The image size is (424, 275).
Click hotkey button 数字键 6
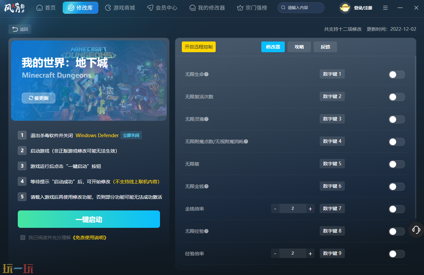click(332, 186)
